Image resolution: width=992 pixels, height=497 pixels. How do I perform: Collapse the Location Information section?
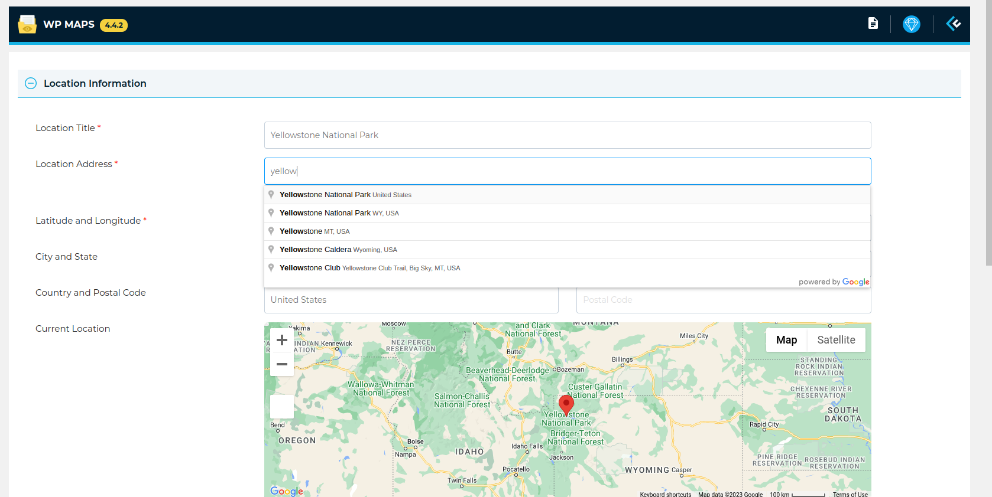(x=31, y=84)
